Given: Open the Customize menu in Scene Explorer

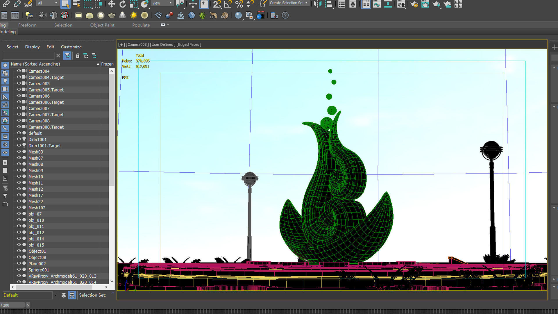Looking at the screenshot, I should coord(71,47).
